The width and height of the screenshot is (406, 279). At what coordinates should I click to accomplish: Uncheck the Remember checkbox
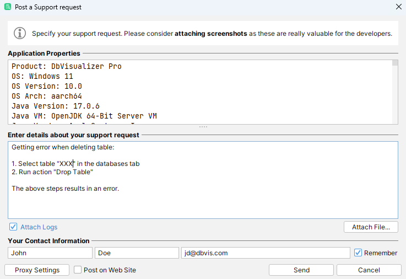358,253
